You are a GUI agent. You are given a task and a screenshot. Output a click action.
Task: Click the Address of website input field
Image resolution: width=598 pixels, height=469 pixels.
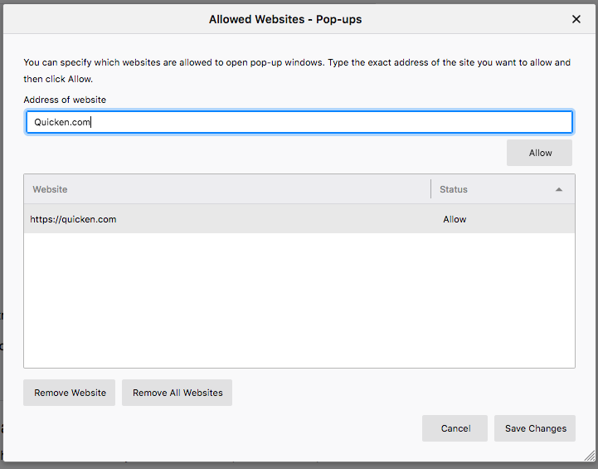(x=299, y=122)
